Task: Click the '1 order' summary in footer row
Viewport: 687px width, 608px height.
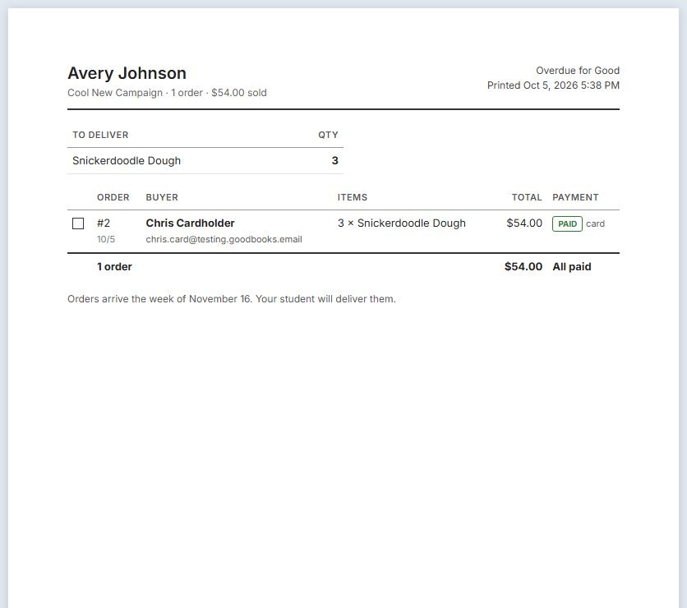Action: click(x=114, y=267)
